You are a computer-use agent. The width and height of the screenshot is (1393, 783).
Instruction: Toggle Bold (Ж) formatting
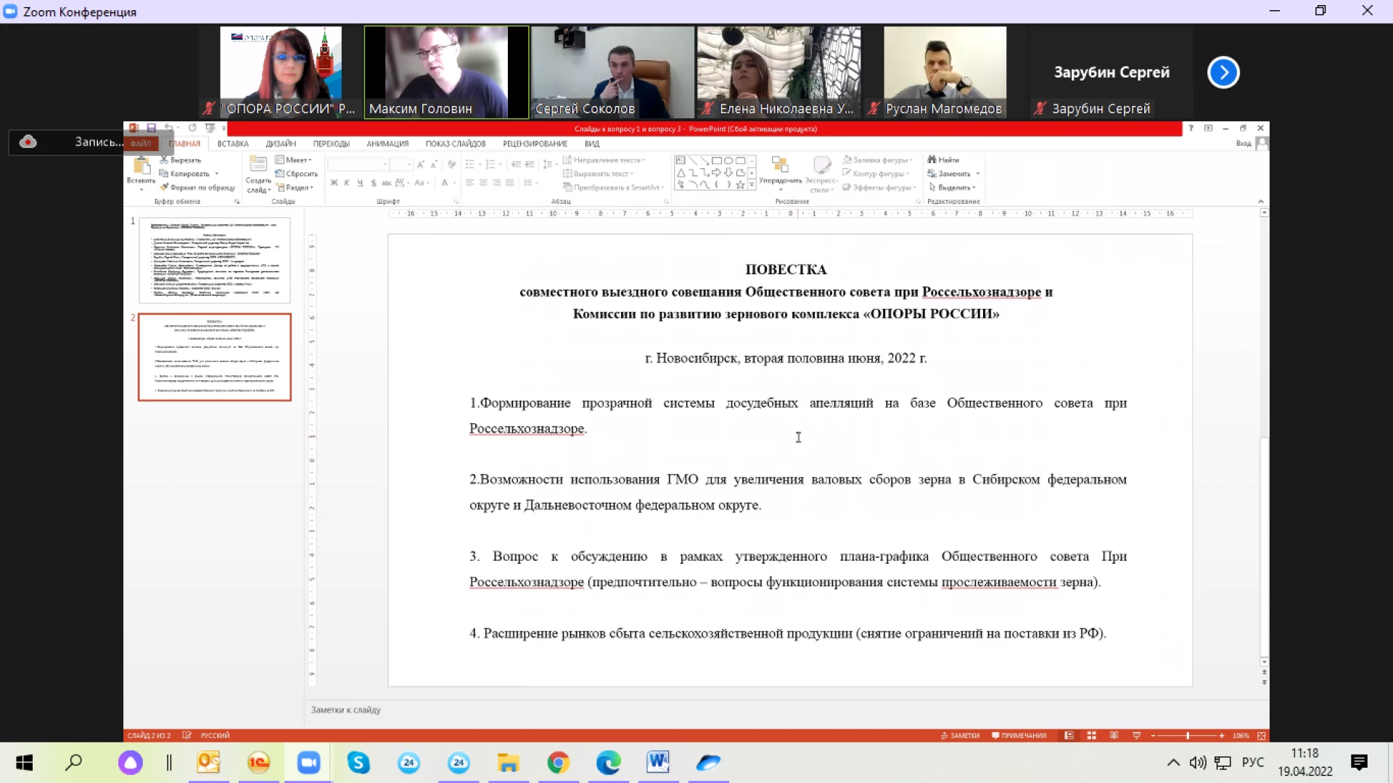334,183
